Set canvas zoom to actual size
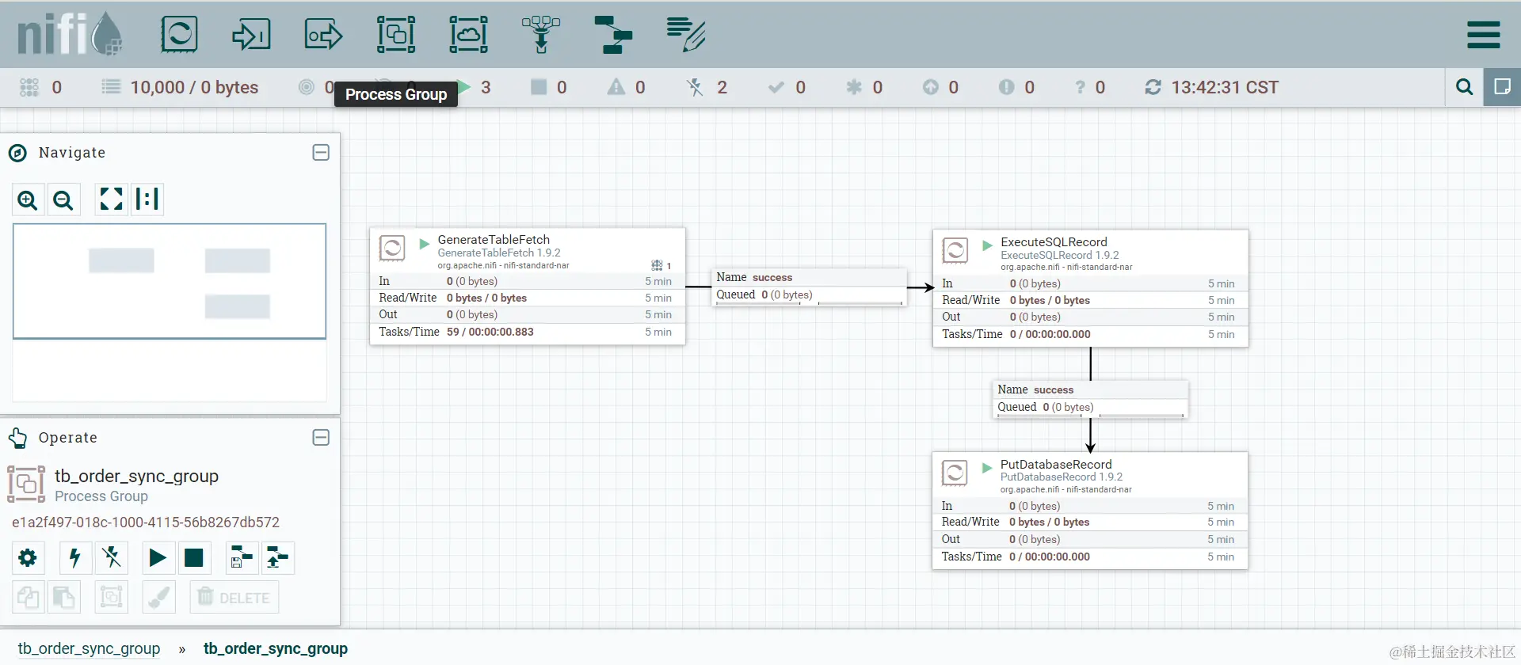This screenshot has width=1521, height=665. coord(147,199)
